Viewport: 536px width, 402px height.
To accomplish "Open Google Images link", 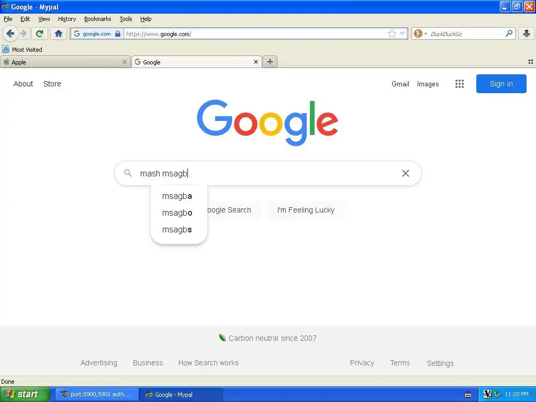I will [428, 84].
